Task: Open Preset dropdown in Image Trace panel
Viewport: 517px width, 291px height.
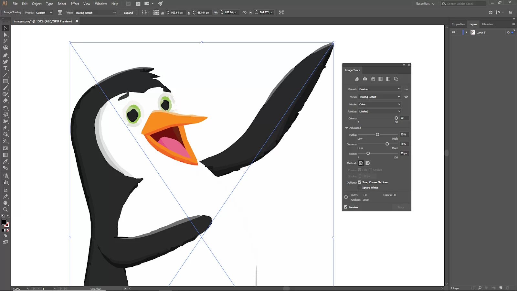Action: (380, 89)
